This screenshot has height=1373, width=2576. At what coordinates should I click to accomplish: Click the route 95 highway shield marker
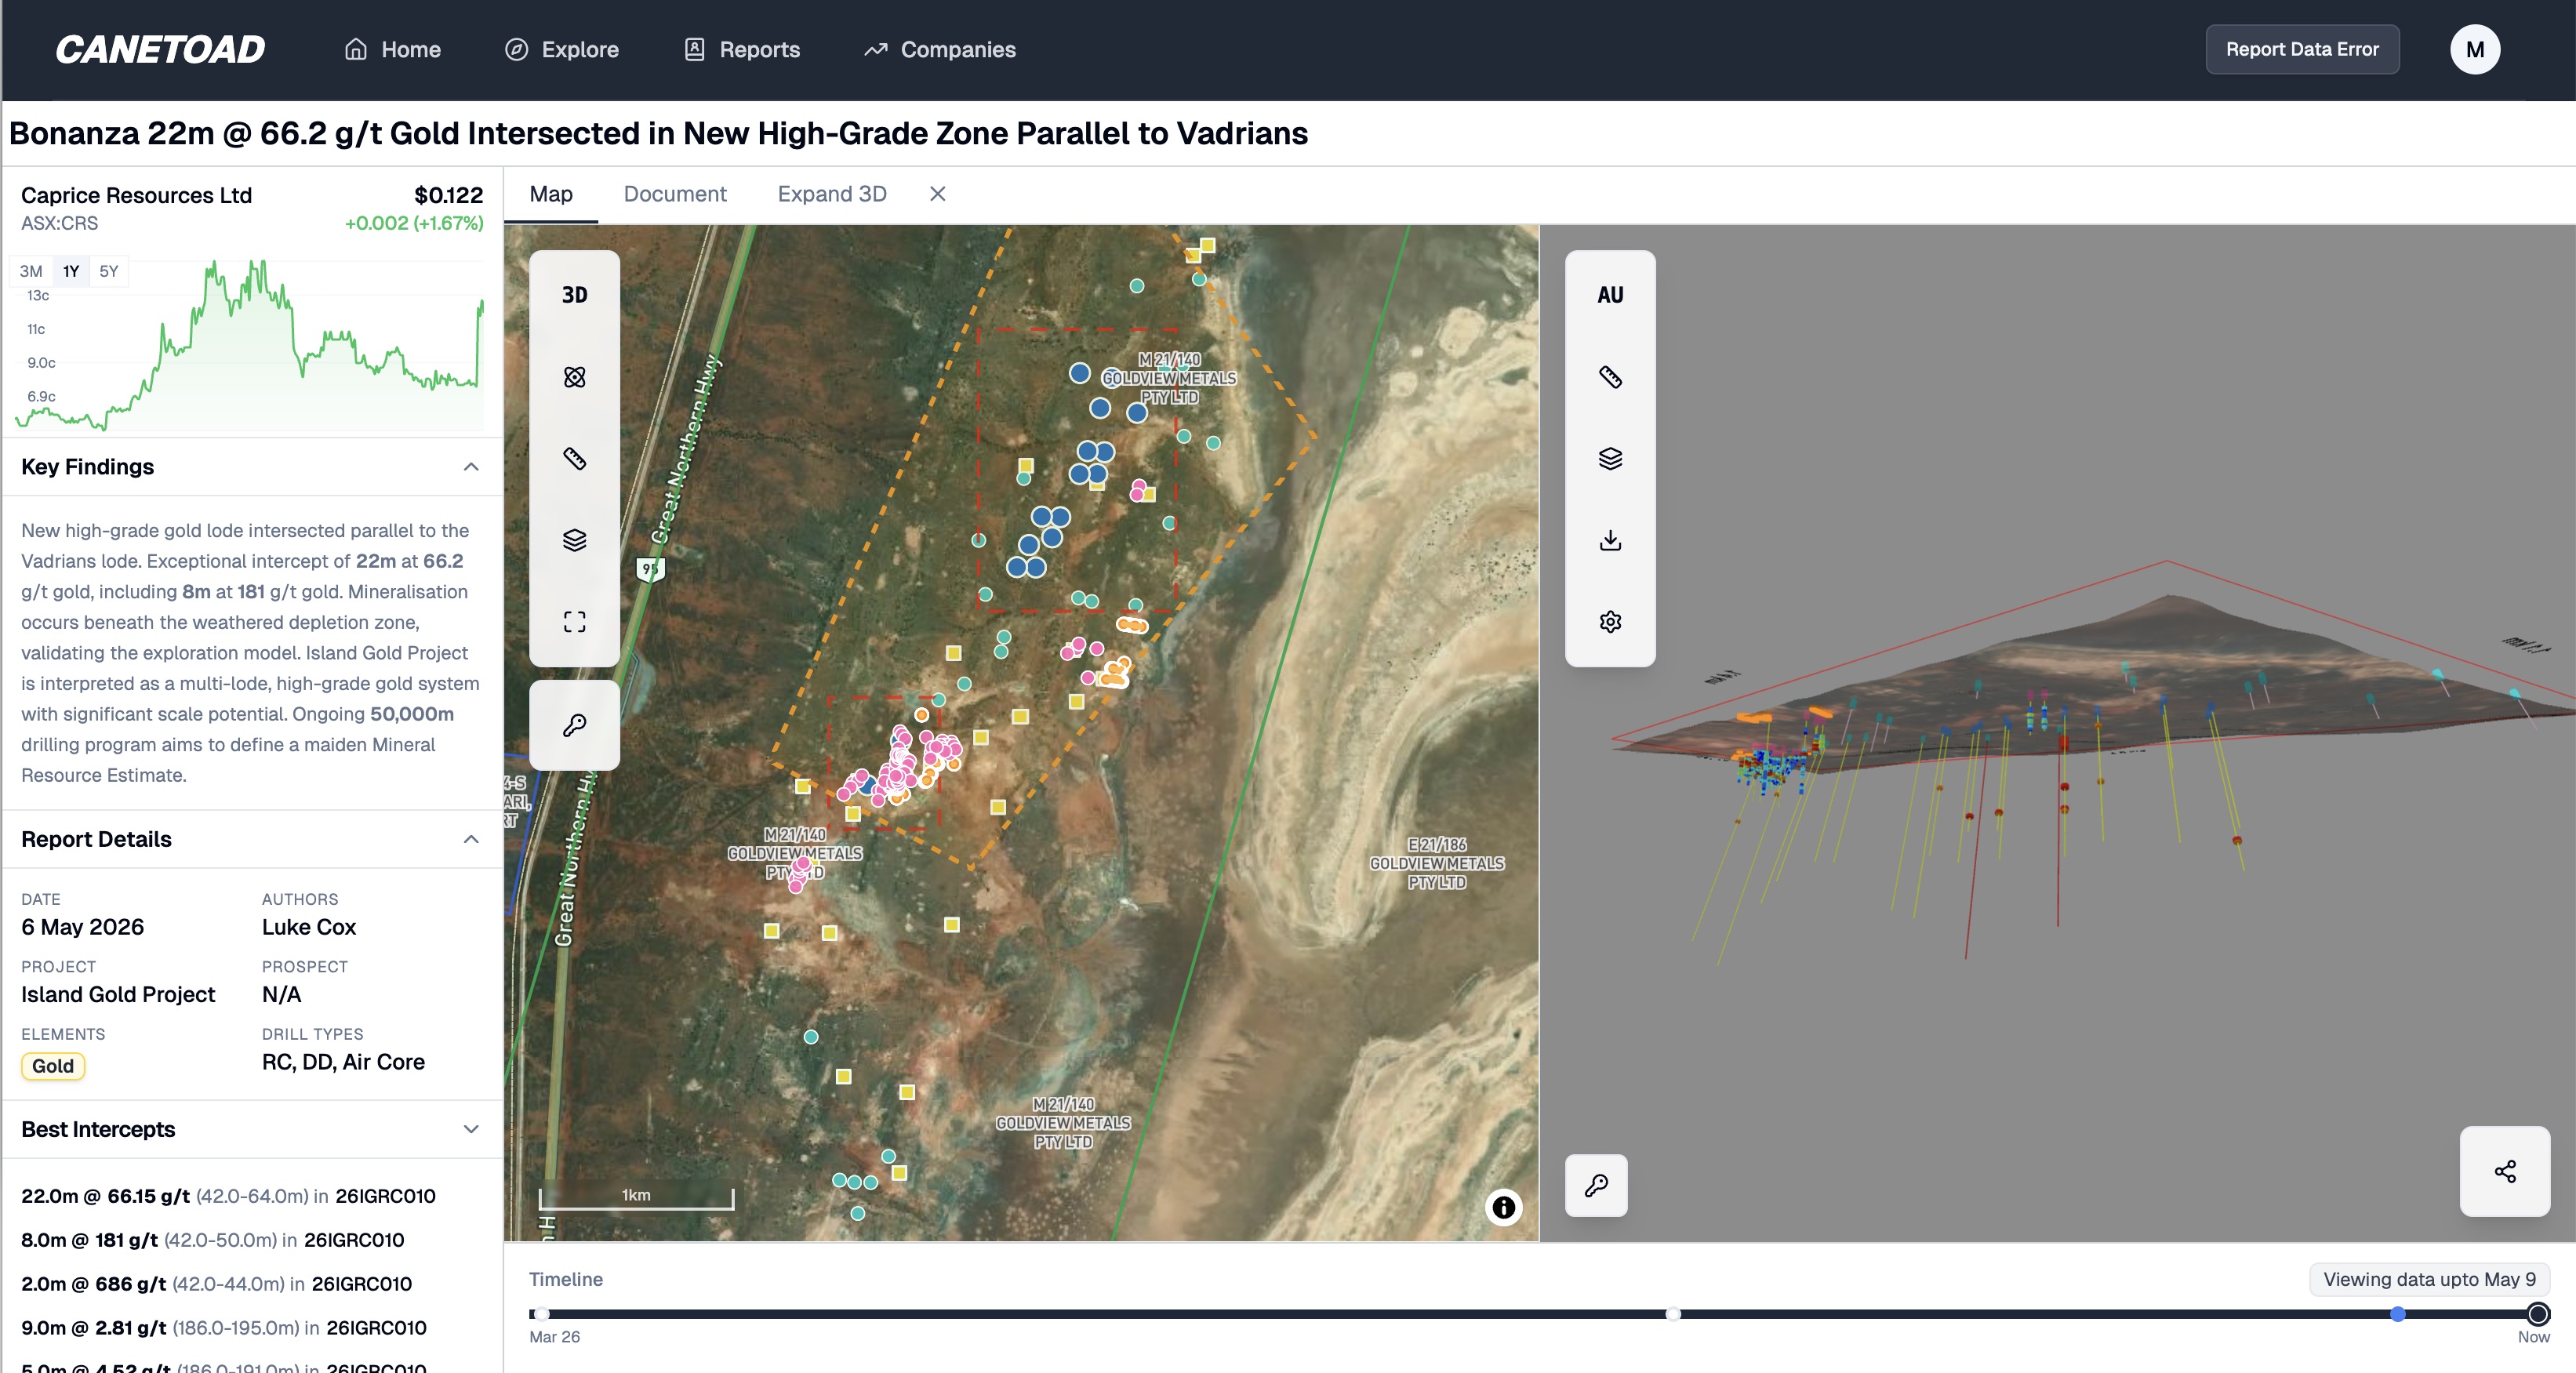[x=650, y=569]
